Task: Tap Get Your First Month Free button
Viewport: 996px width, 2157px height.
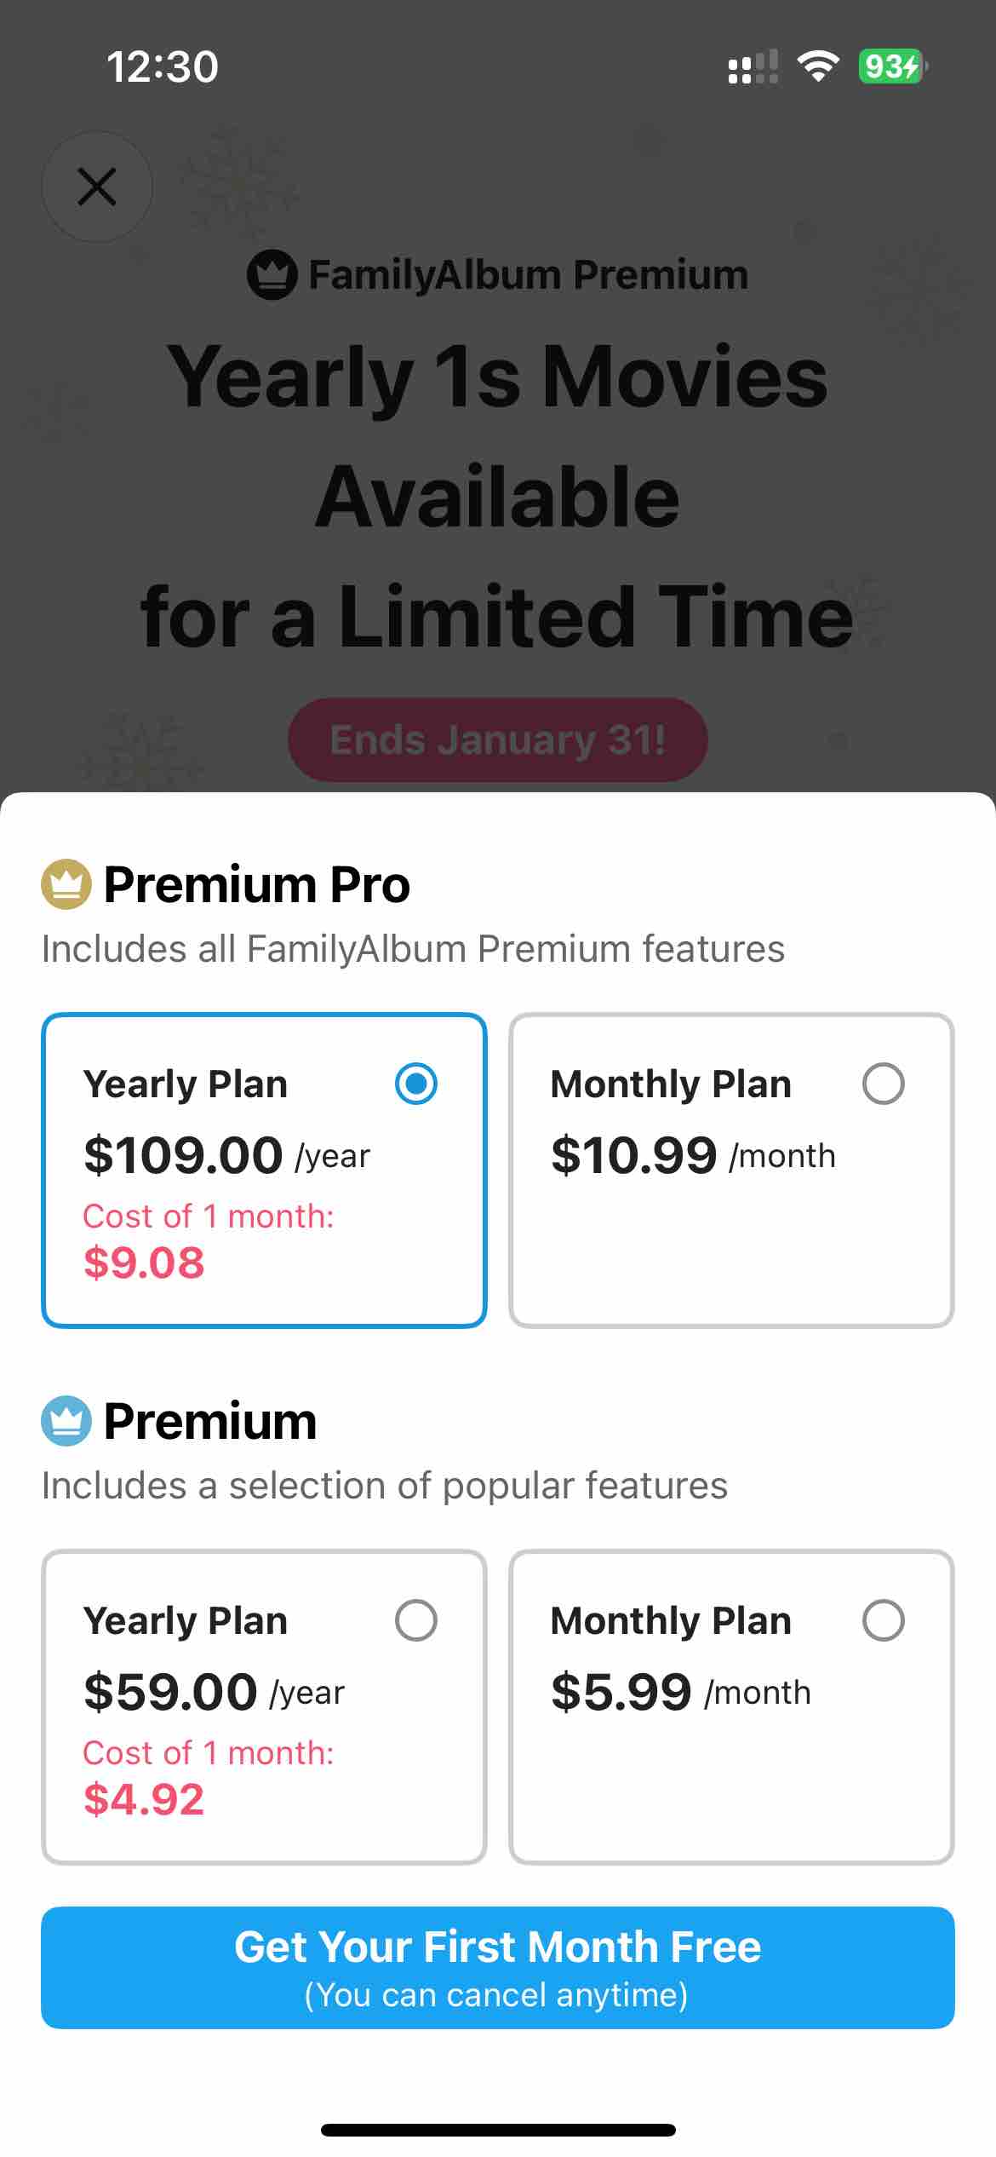Action: click(498, 1967)
